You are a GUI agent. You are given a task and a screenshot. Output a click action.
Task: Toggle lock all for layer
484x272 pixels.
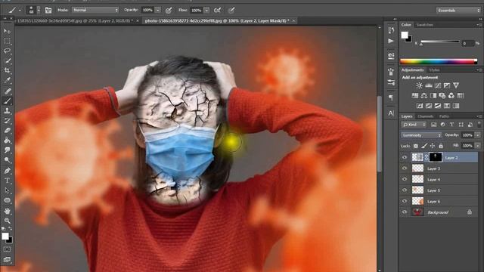click(x=441, y=146)
